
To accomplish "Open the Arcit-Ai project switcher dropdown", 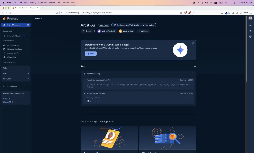I will tap(38, 18).
